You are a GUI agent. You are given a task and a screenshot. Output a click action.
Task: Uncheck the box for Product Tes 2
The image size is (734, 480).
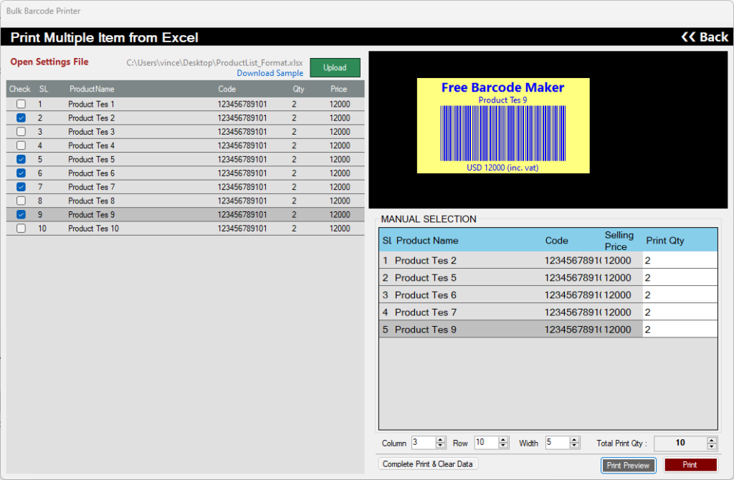tap(21, 118)
